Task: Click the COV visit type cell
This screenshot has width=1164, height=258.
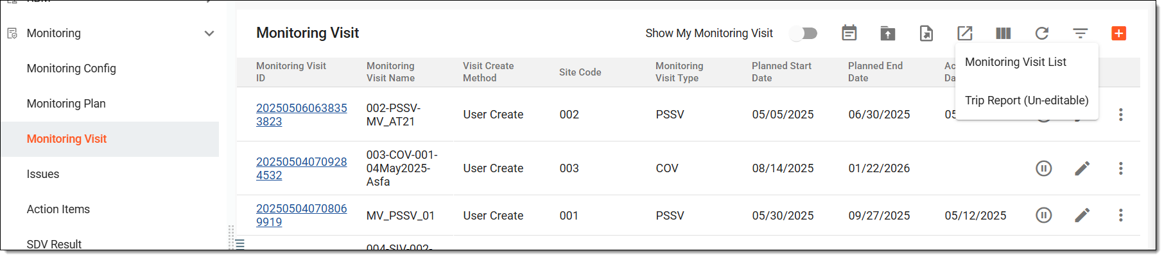Action: [x=667, y=168]
